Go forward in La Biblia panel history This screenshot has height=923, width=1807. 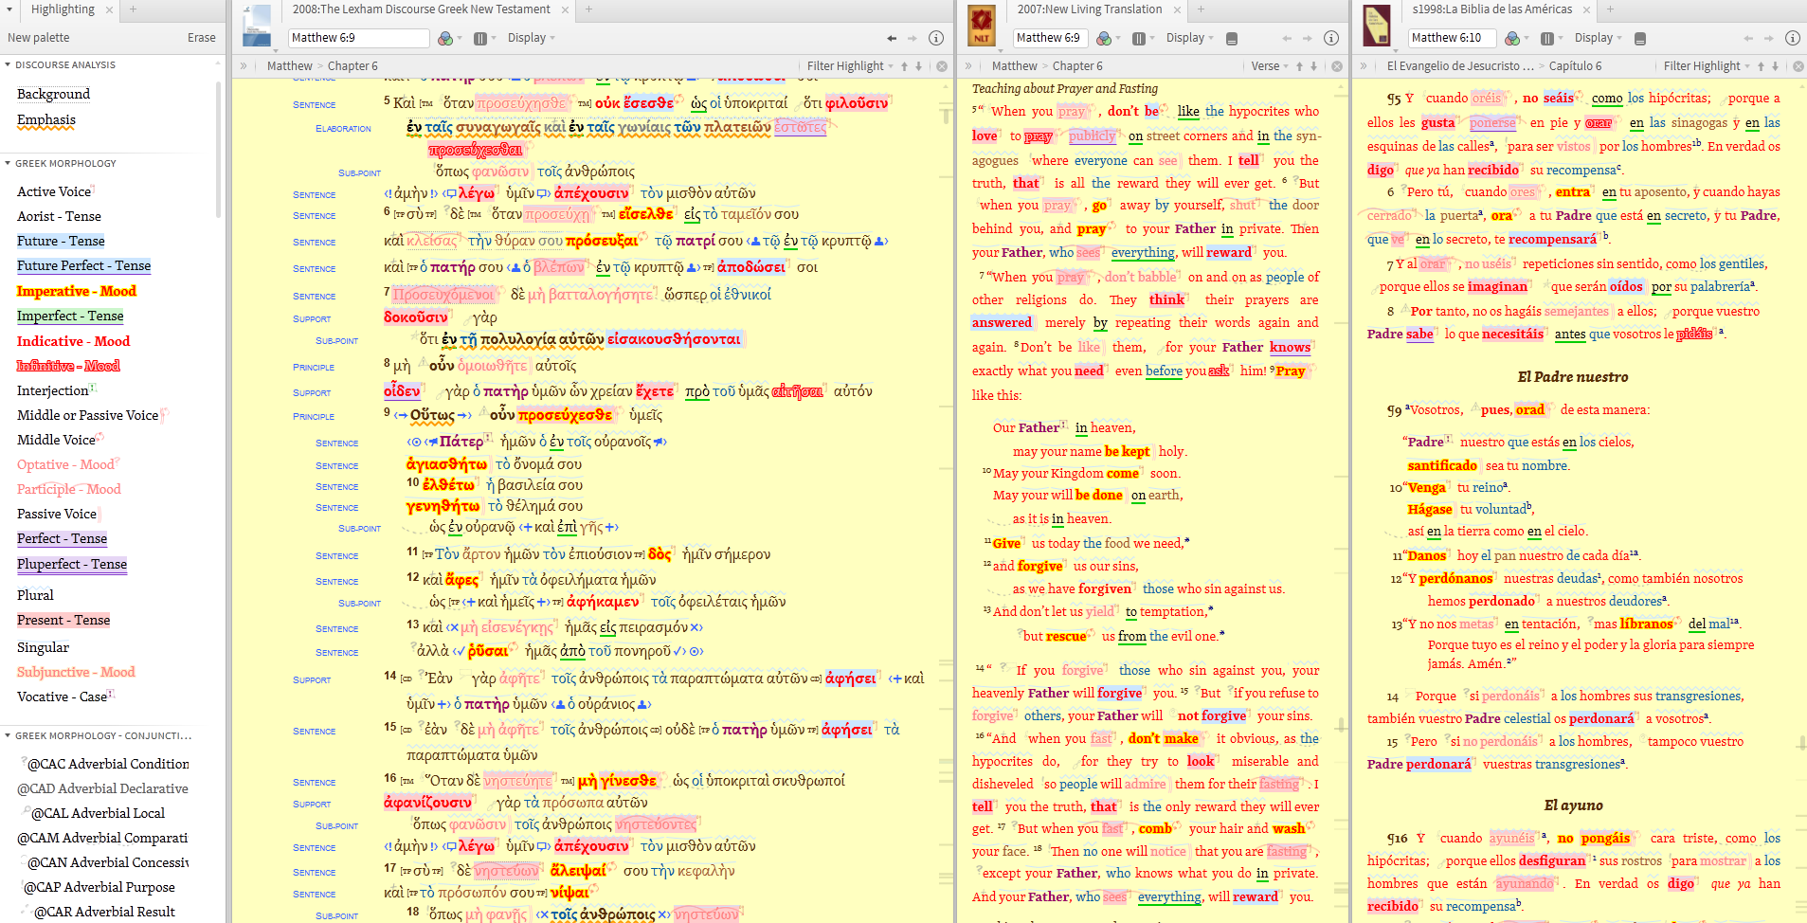click(1769, 38)
